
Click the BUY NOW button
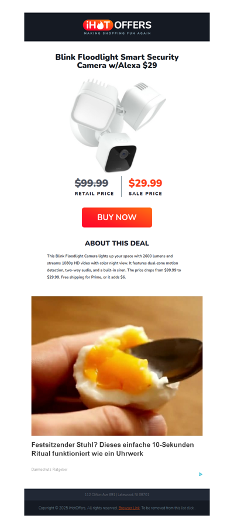(x=117, y=217)
